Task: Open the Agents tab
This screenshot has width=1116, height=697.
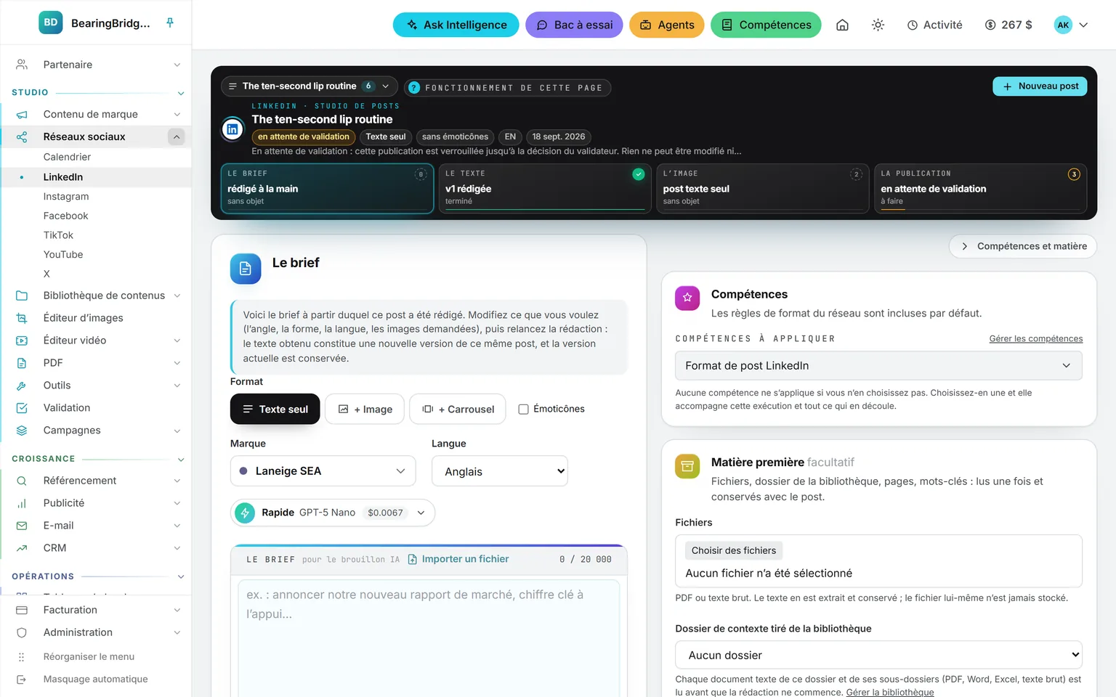Action: [x=667, y=25]
